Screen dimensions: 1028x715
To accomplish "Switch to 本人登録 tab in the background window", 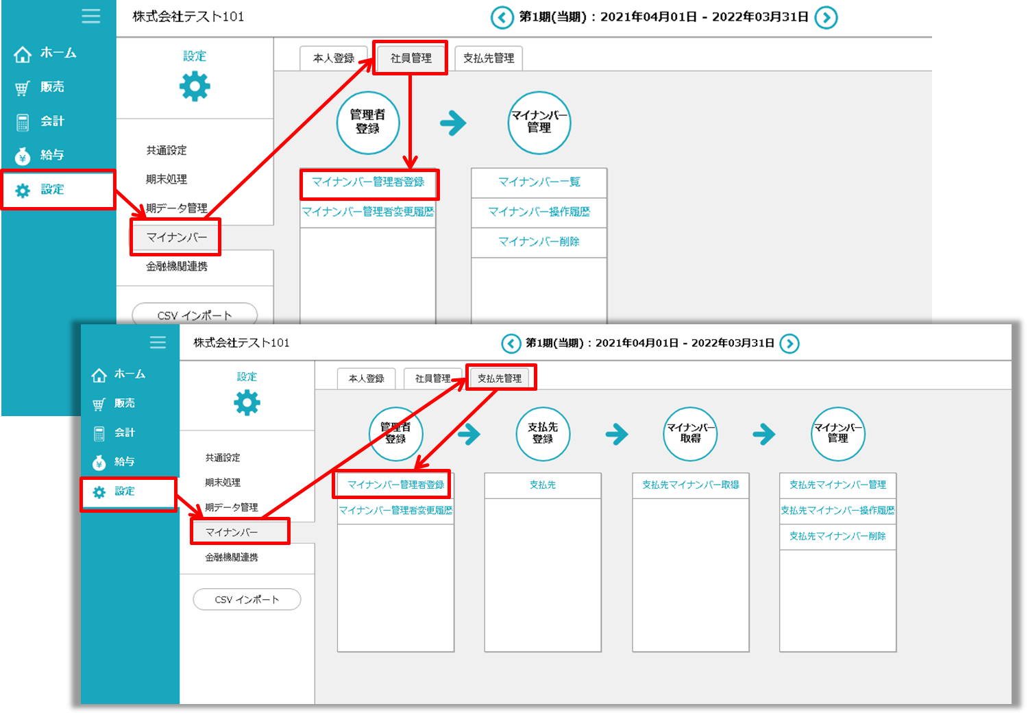I will (334, 58).
